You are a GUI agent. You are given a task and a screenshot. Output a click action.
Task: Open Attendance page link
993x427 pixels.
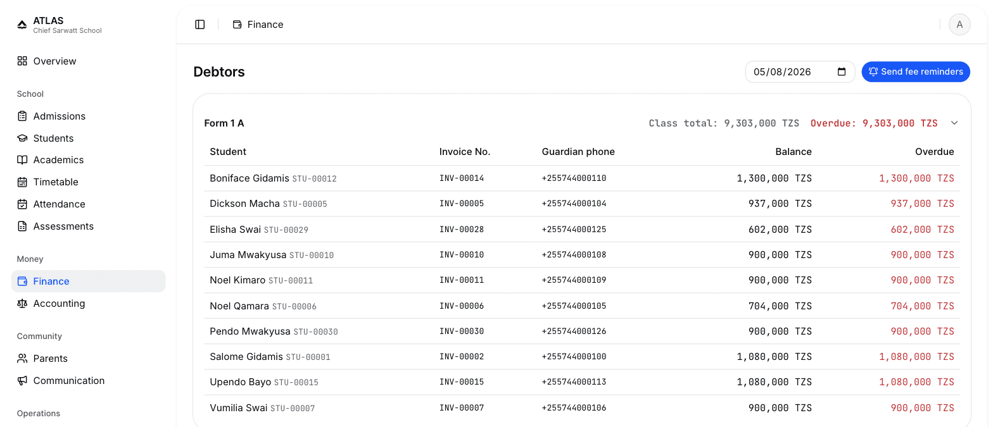coord(89,204)
